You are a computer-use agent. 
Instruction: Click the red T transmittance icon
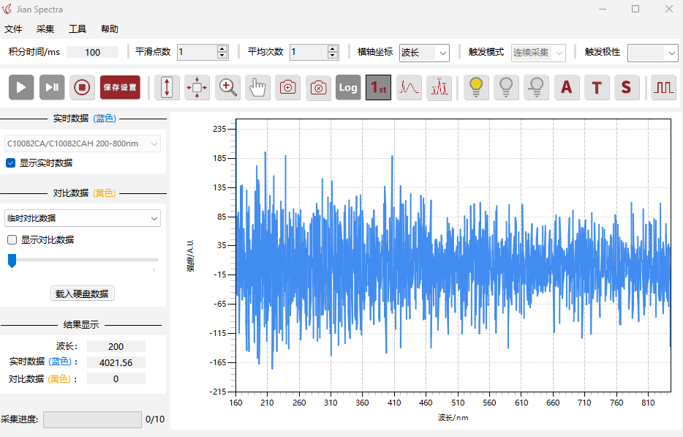pos(597,87)
